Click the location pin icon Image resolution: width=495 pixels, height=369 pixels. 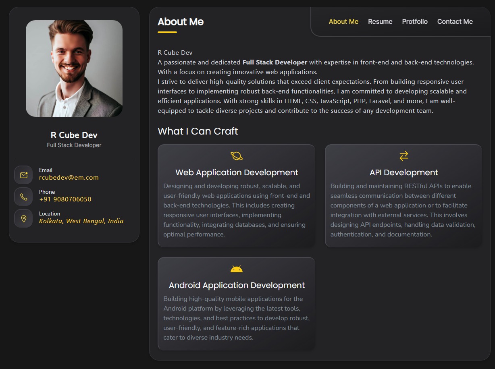23,218
